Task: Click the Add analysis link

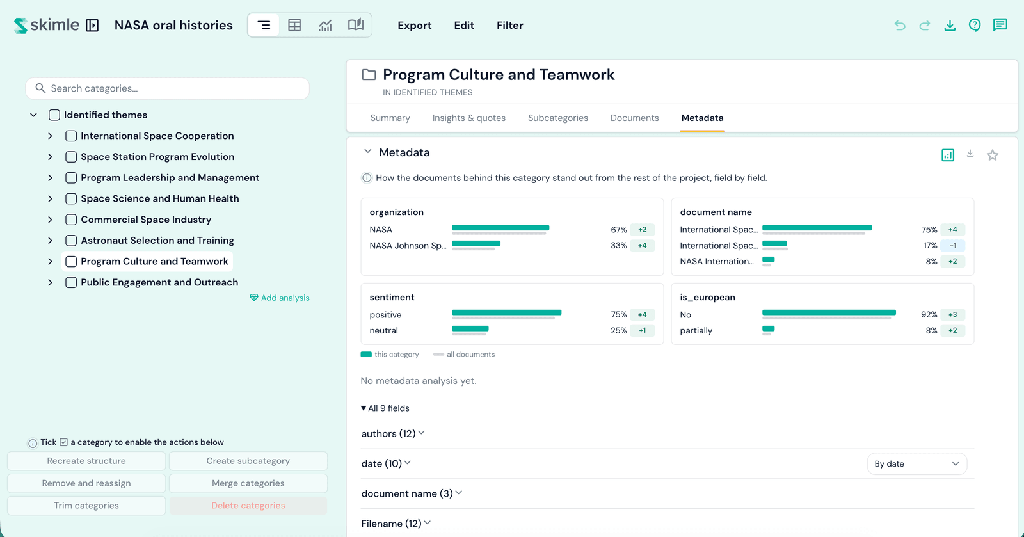Action: point(280,298)
